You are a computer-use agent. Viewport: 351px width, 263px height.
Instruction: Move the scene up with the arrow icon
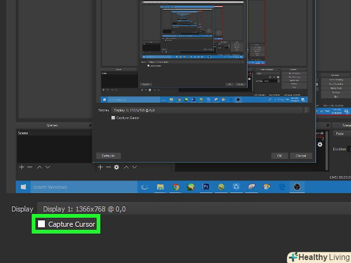[x=40, y=167]
